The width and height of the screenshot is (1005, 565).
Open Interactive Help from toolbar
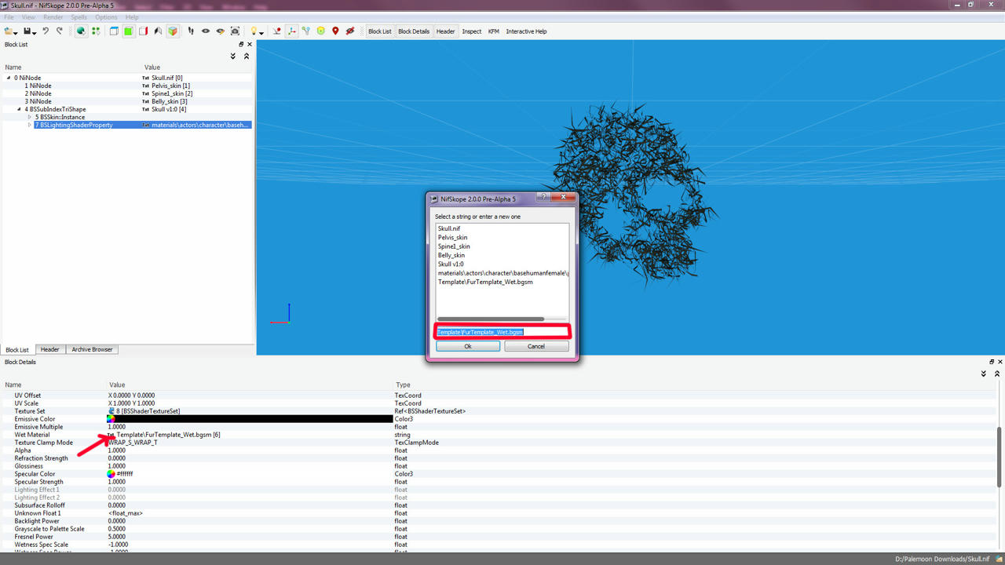click(526, 31)
